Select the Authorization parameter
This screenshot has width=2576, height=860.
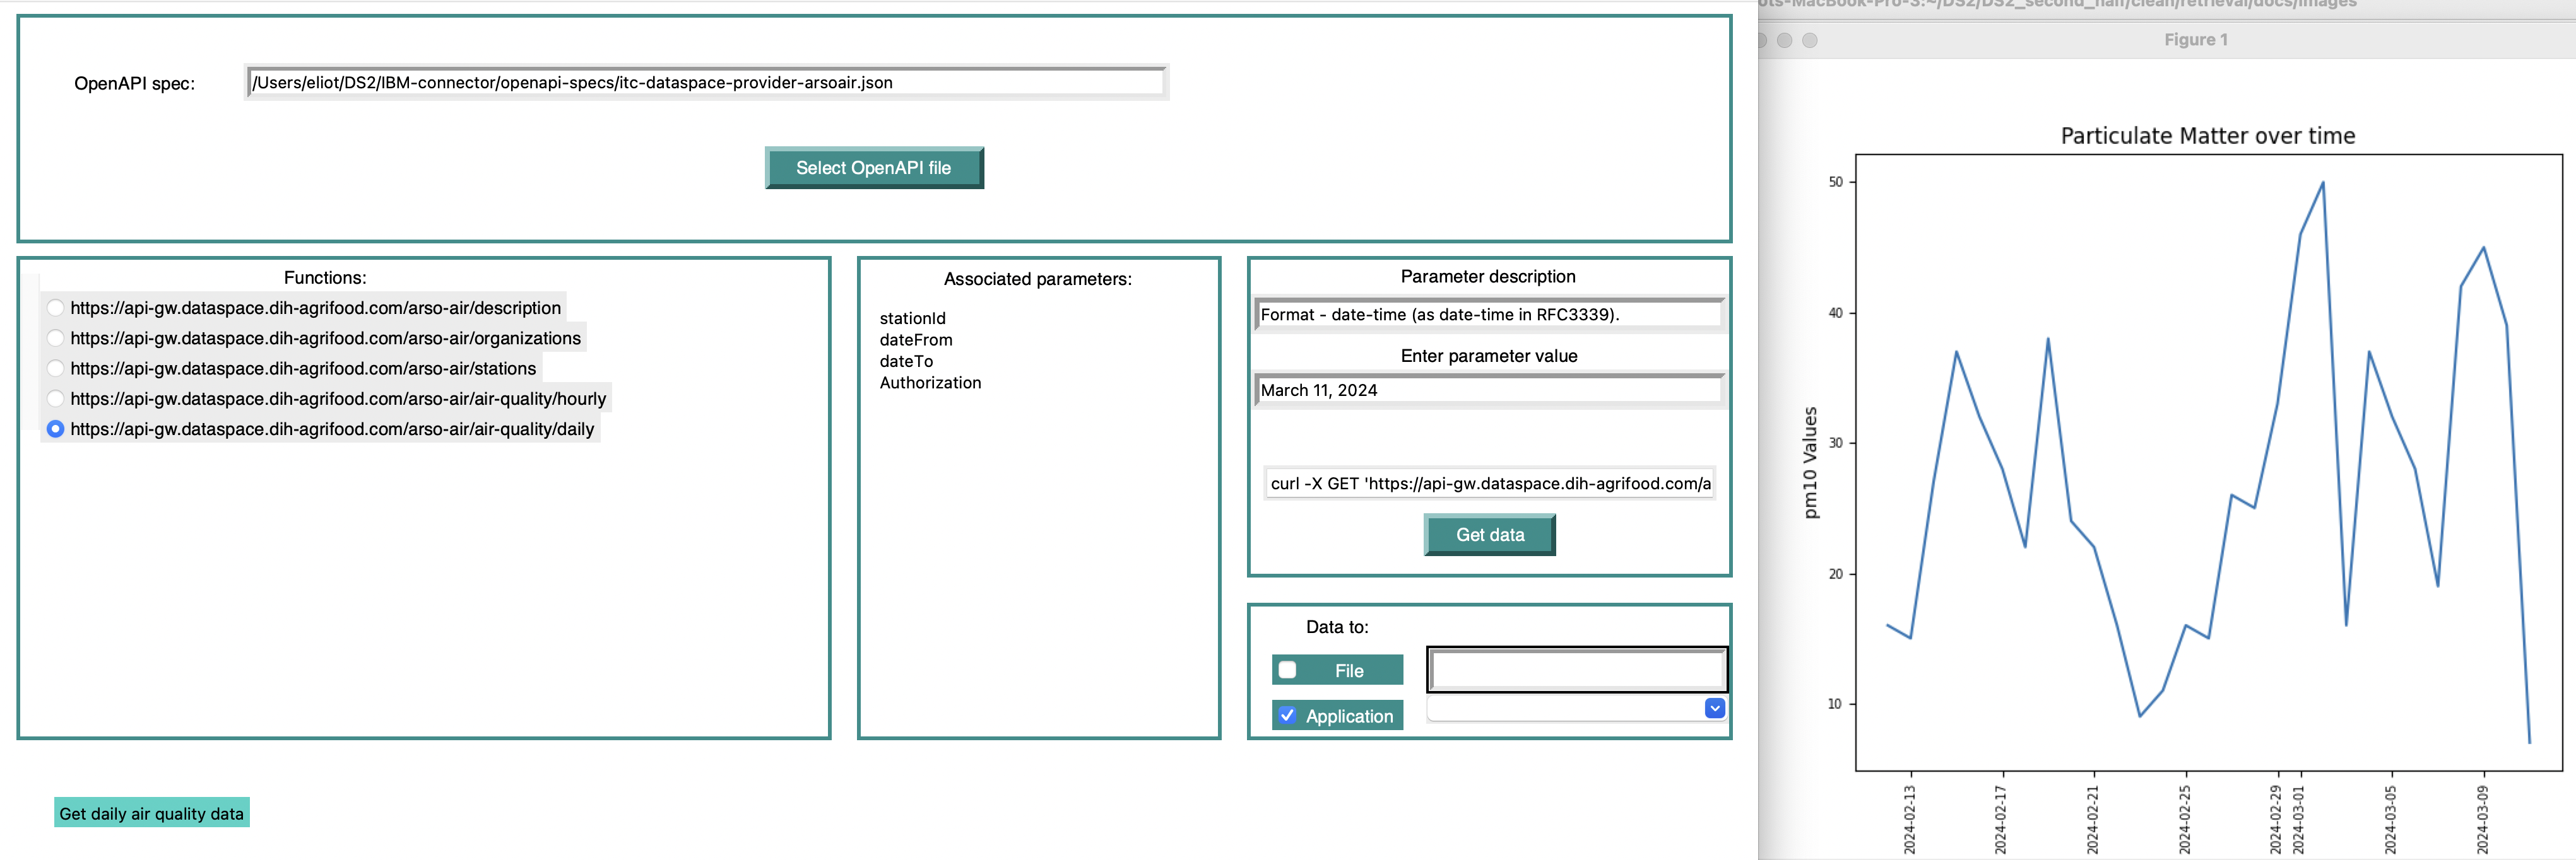click(930, 383)
